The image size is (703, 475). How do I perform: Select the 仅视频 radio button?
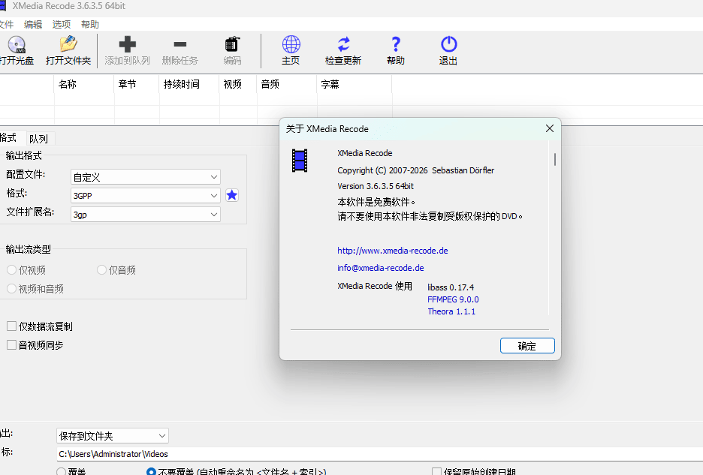[12, 269]
